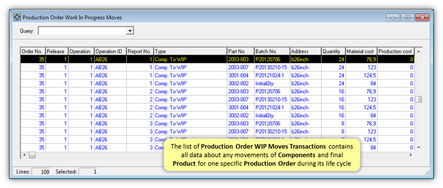Click the Quantity column header
The width and height of the screenshot is (443, 188).
333,51
